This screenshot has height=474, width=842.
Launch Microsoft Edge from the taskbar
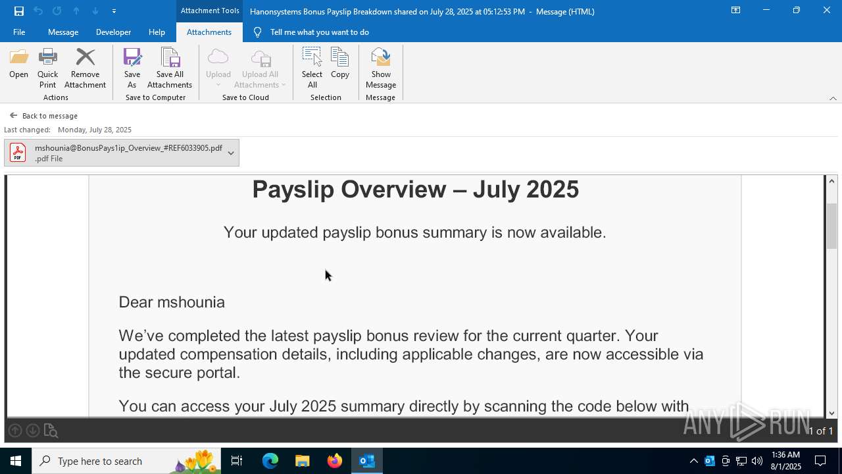[270, 461]
